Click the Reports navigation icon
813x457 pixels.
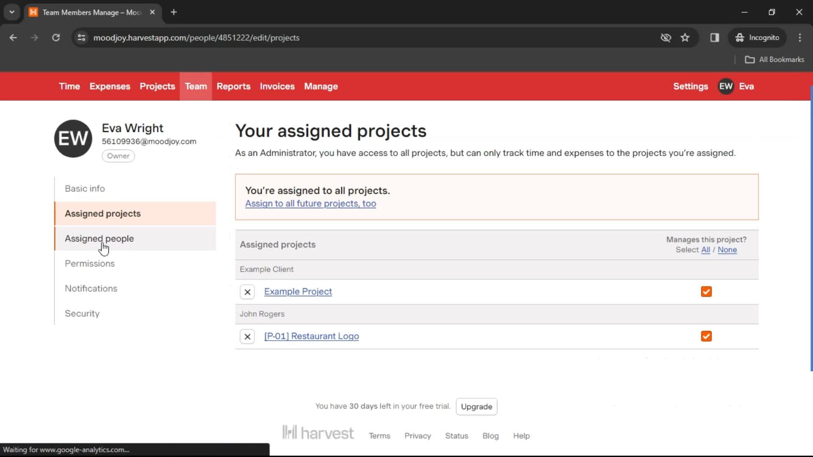point(233,86)
